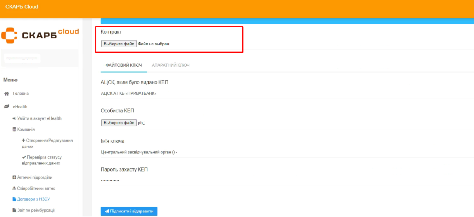Click the sign-in icon for Увійти в акаунт eHealth

coord(14,118)
